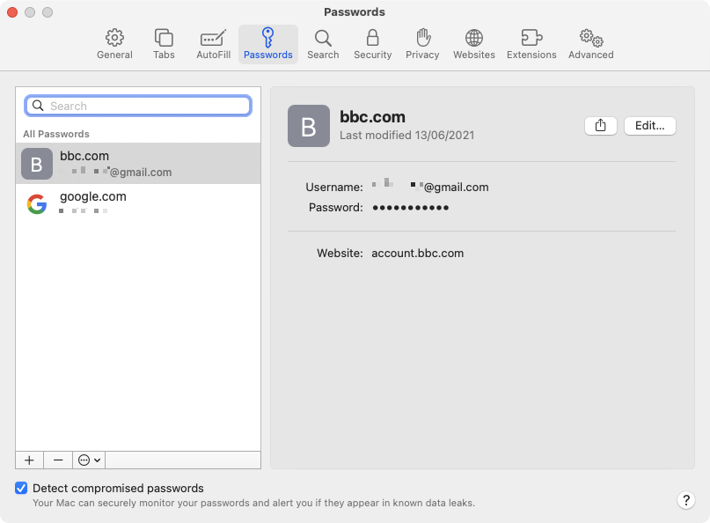Open help with the question mark button
The image size is (710, 523).
[686, 500]
